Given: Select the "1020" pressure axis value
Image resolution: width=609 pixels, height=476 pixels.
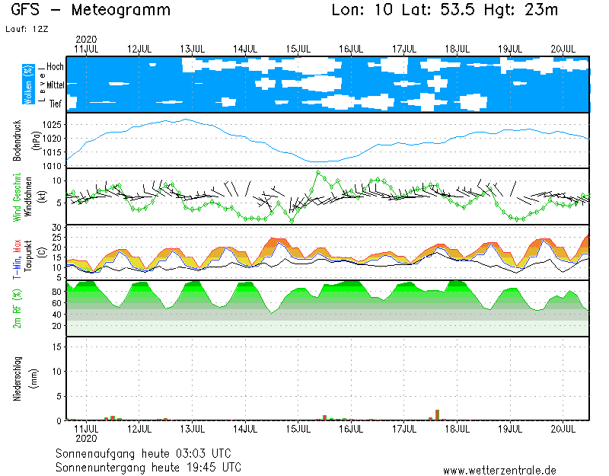Looking at the screenshot, I should tap(52, 139).
